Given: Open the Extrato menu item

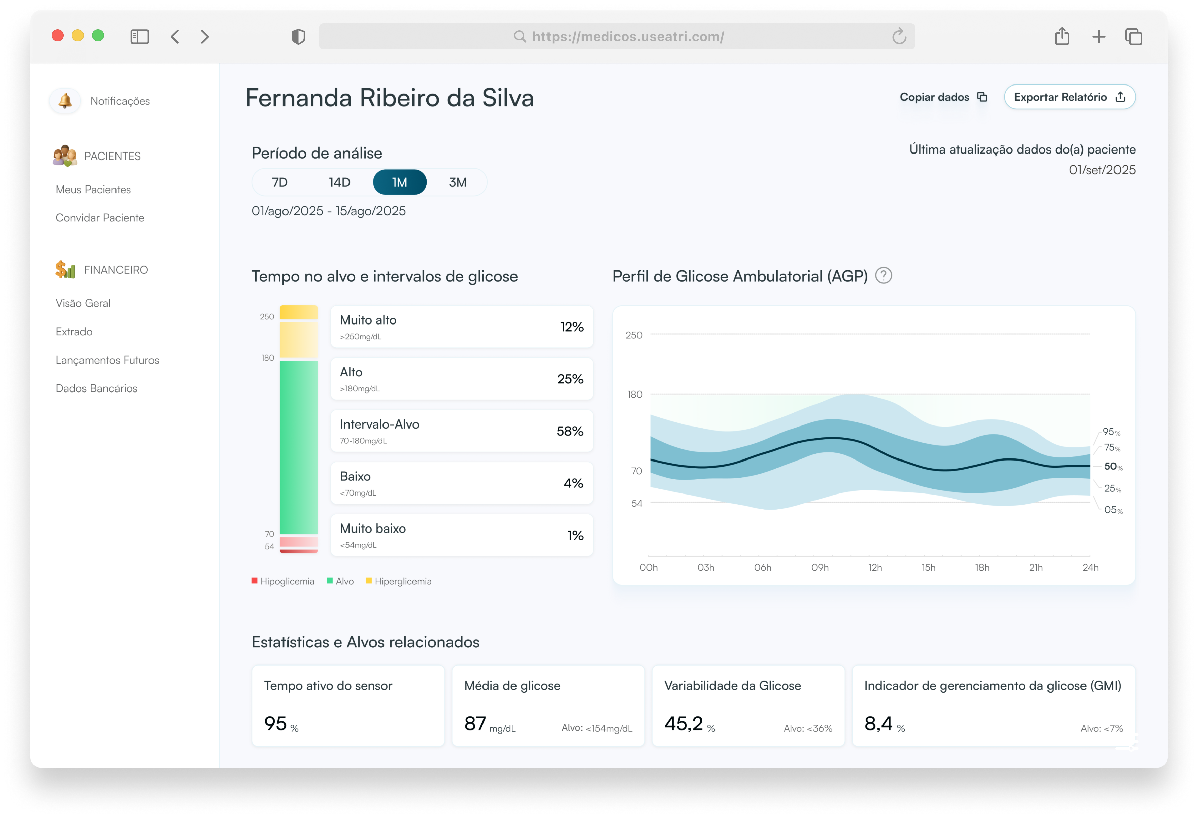Looking at the screenshot, I should point(74,332).
